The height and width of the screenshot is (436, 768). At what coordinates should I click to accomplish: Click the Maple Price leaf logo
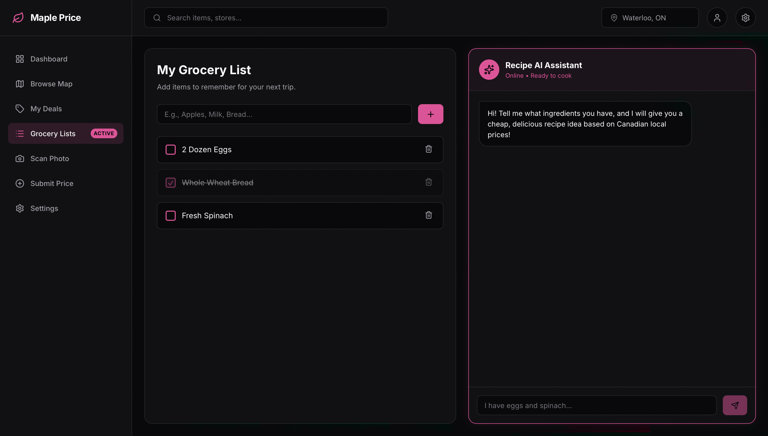coord(18,18)
